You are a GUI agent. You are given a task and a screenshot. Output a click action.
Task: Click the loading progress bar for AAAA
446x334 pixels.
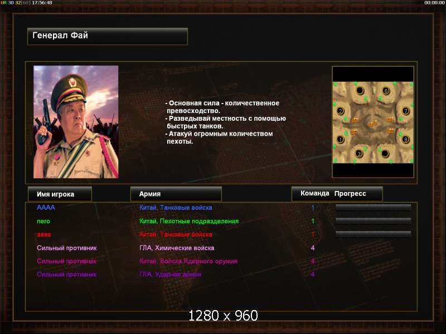point(373,207)
